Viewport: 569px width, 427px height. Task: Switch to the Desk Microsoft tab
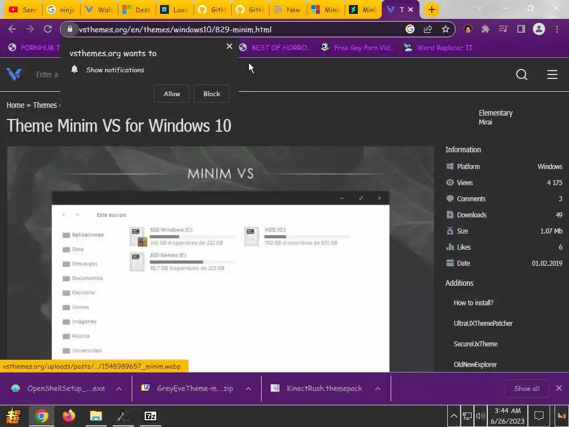(x=137, y=10)
